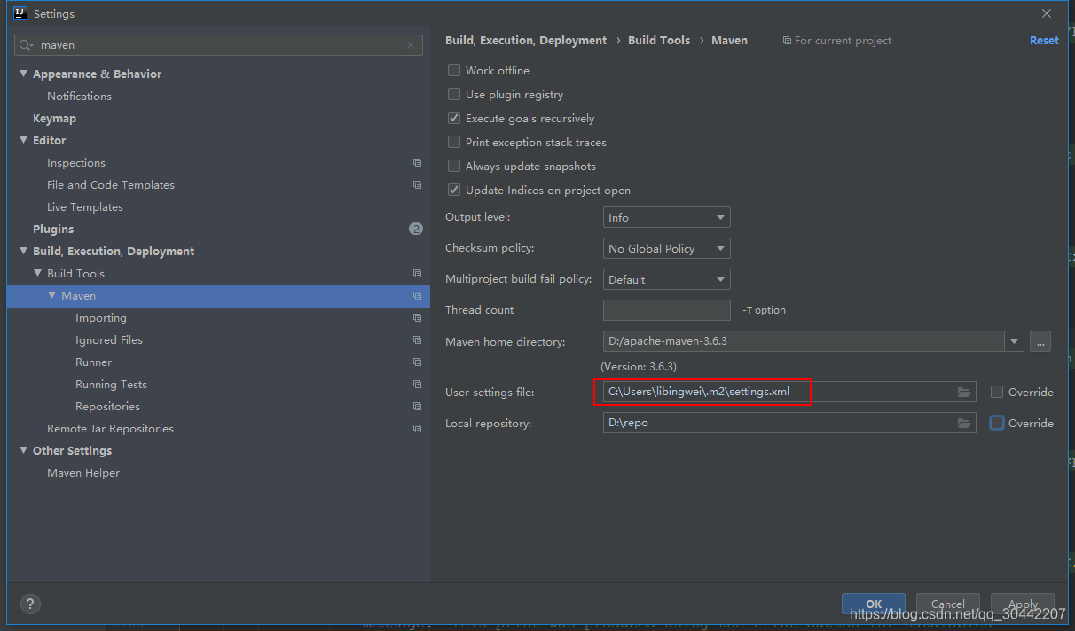Collapse the Build Tools node
The height and width of the screenshot is (631, 1075).
click(38, 273)
